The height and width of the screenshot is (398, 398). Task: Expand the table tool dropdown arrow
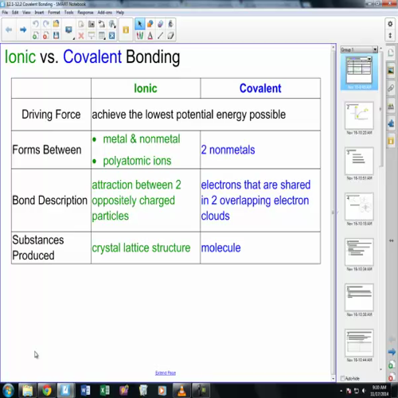[105, 38]
